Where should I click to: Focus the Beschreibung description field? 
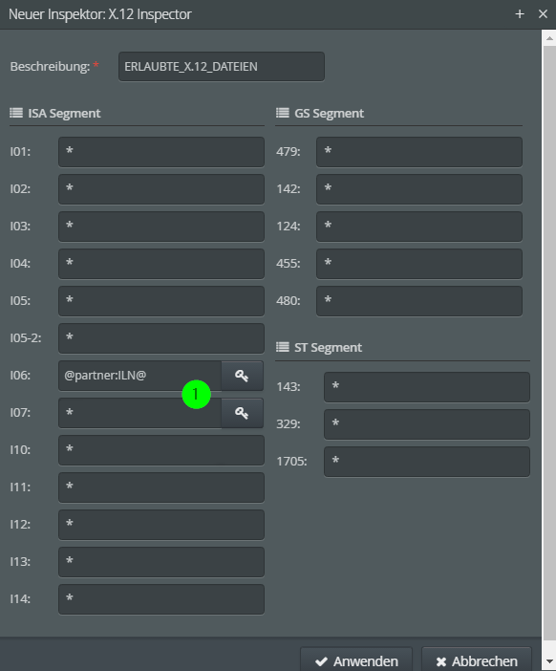coord(222,66)
